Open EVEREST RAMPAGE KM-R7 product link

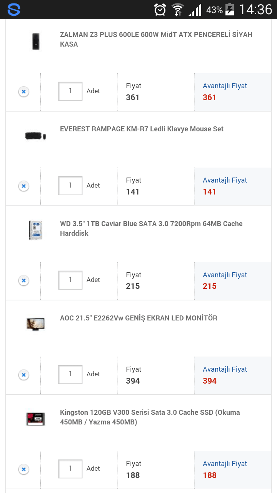[x=142, y=129]
